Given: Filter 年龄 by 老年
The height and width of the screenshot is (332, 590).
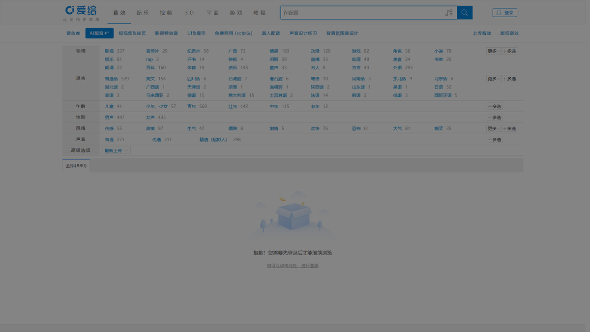Looking at the screenshot, I should point(315,106).
